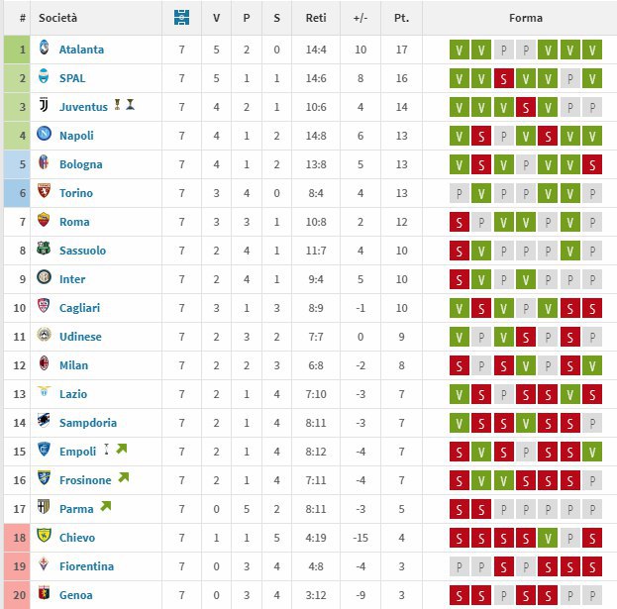The image size is (617, 609).
Task: Click the SPAL club crest icon
Action: pyautogui.click(x=44, y=78)
